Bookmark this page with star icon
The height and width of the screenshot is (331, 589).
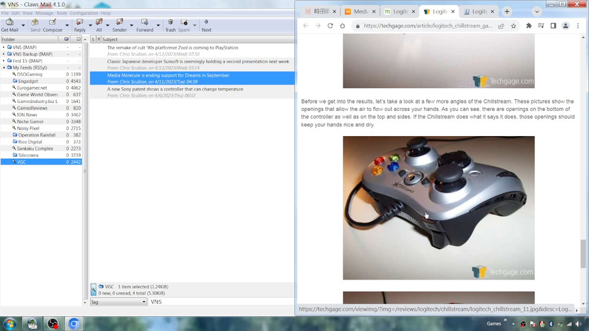click(x=514, y=26)
